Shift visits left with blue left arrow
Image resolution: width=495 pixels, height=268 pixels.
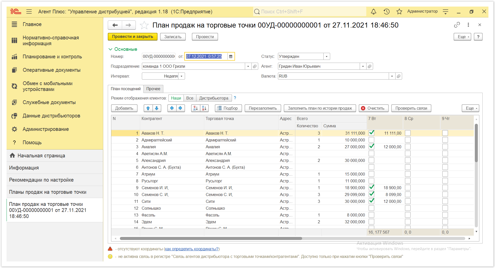(x=172, y=108)
